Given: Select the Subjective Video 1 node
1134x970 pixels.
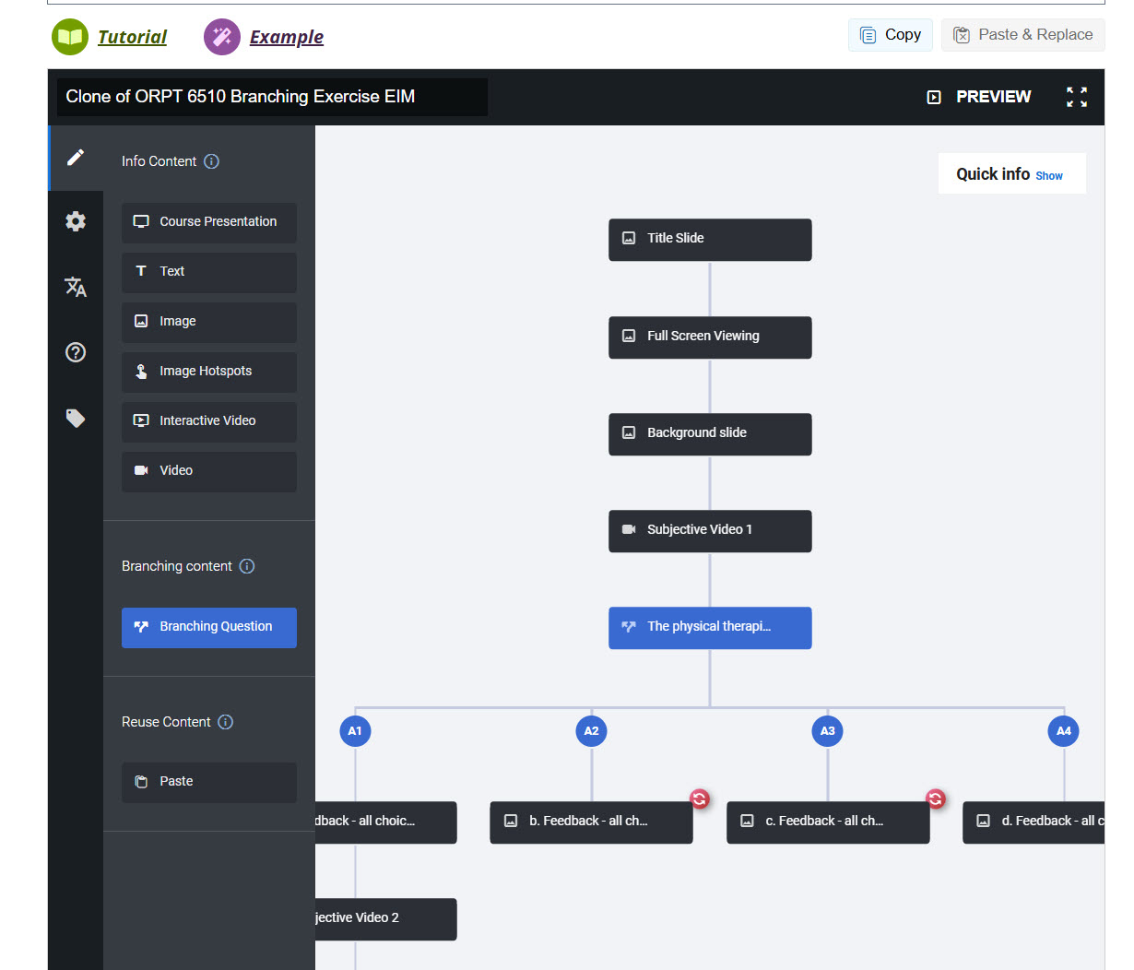Looking at the screenshot, I should click(710, 530).
